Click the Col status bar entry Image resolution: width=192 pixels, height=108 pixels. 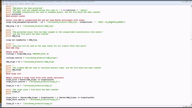[190, 106]
